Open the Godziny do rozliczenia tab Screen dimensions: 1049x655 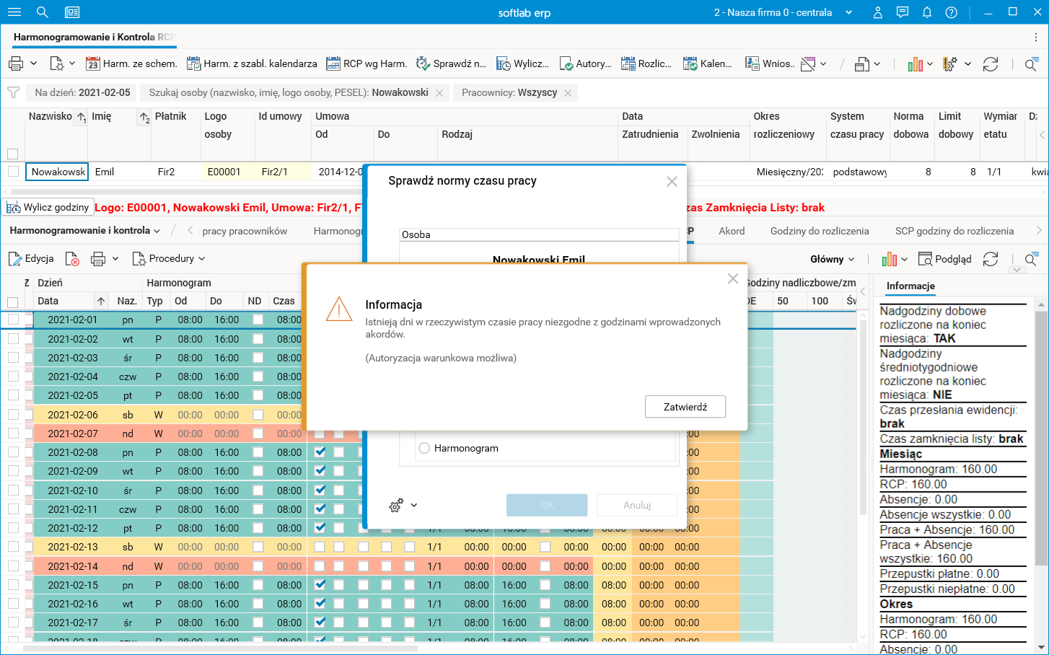click(820, 231)
